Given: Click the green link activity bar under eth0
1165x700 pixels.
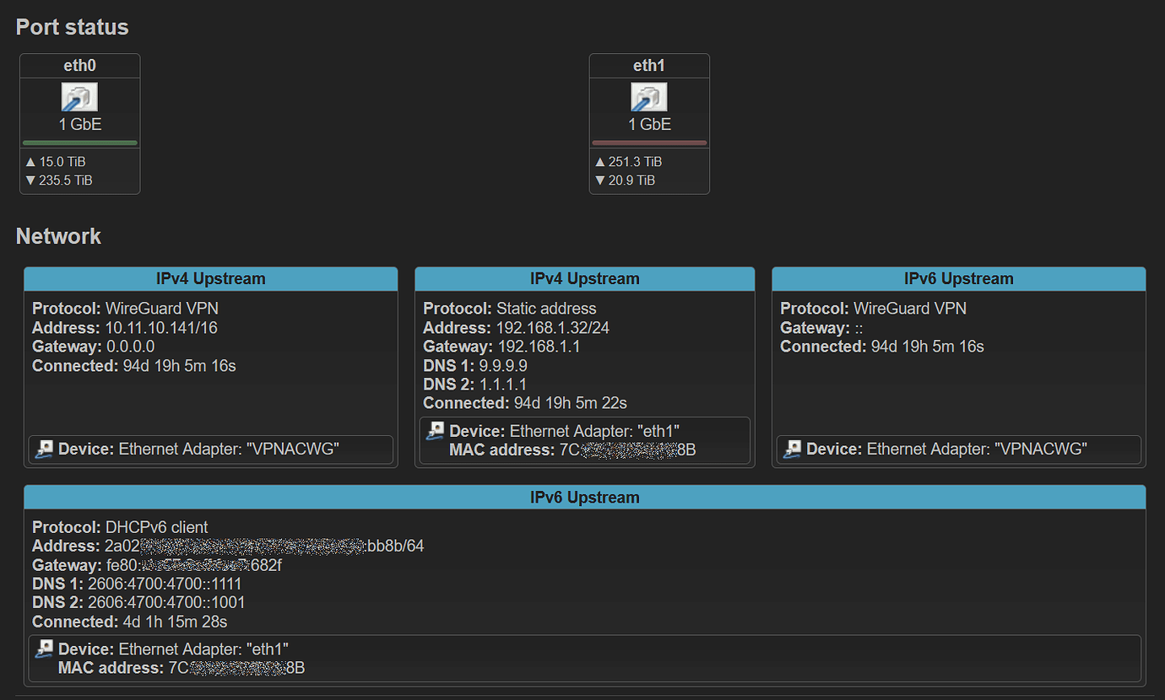Looking at the screenshot, I should tap(79, 143).
